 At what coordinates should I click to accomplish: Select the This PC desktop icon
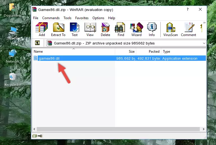[x=13, y=34]
